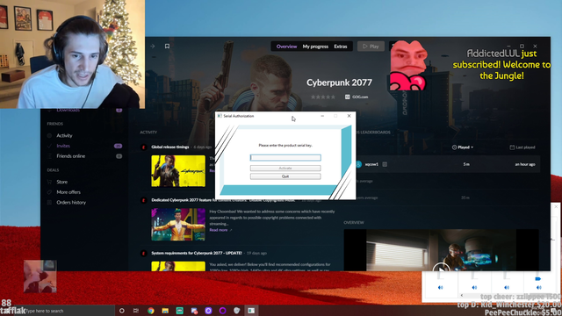Click the Cortana circle icon on taskbar

click(122, 311)
